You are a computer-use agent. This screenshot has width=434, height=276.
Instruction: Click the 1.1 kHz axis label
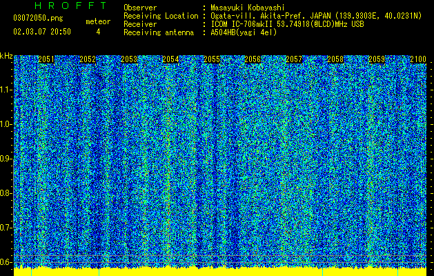[x=6, y=90]
